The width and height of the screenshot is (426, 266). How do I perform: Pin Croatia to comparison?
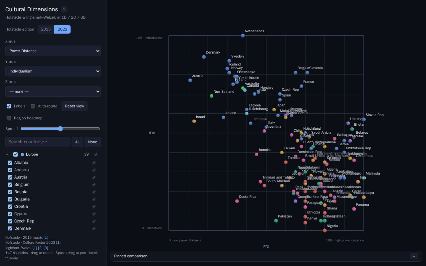click(x=94, y=206)
